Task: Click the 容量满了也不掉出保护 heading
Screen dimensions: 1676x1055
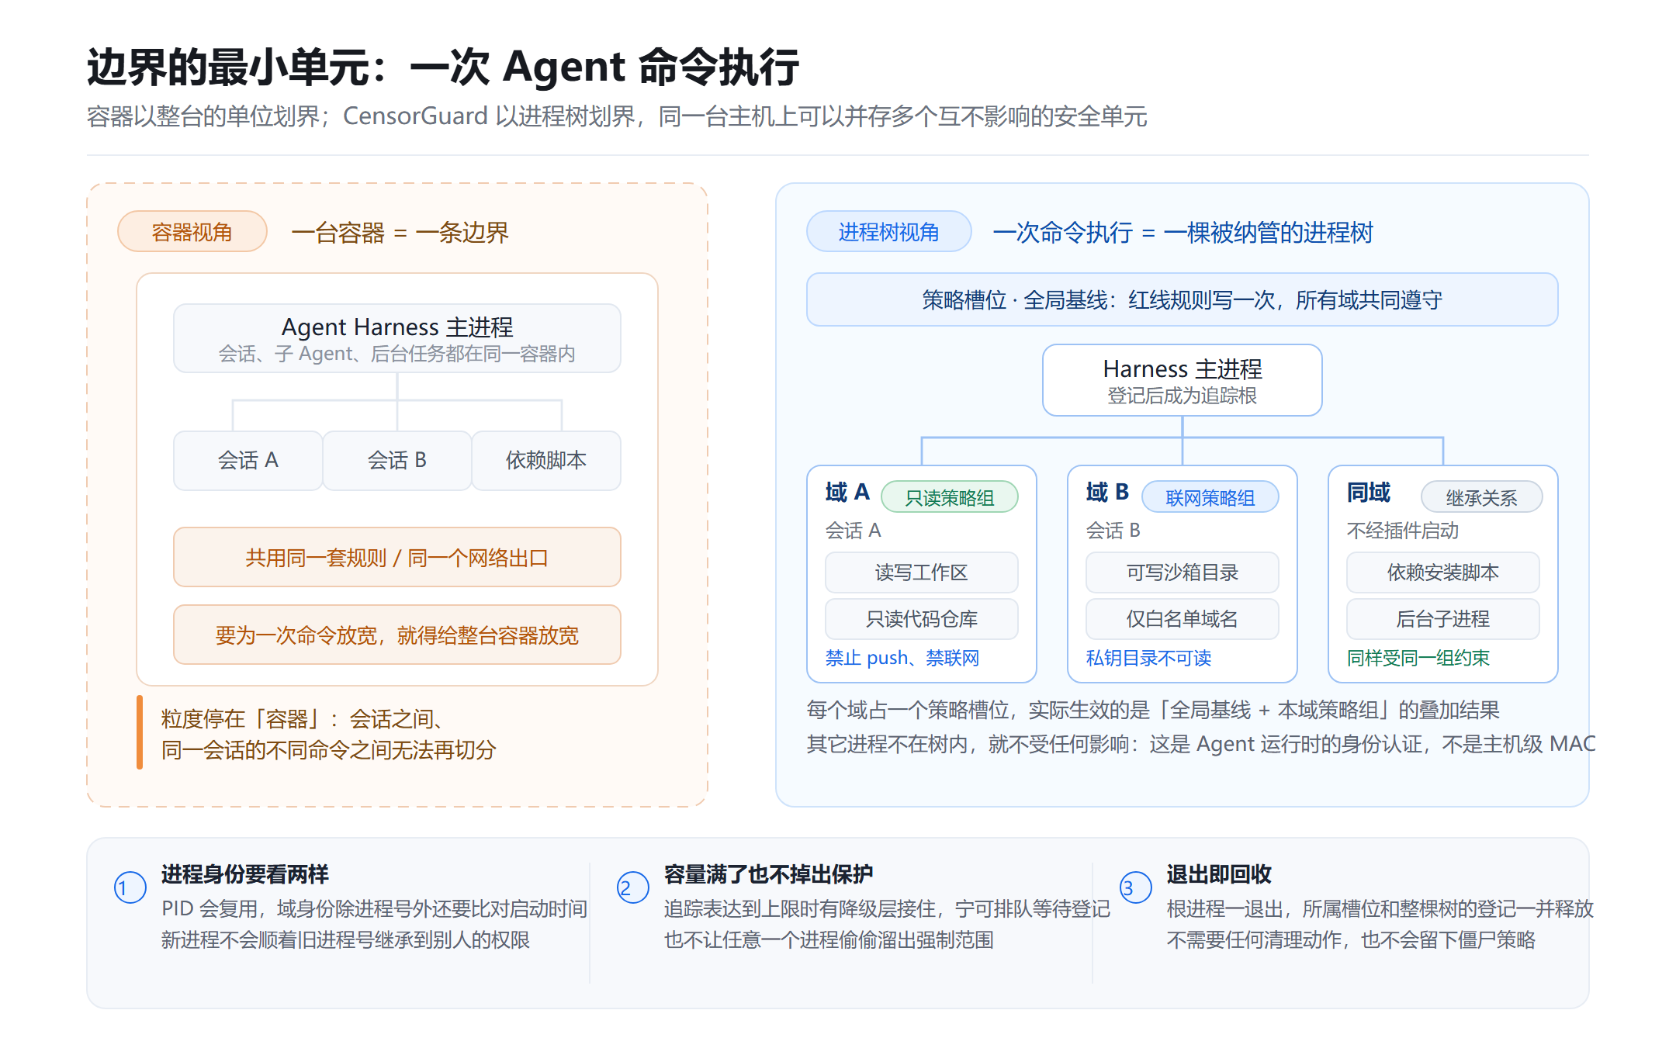Action: click(x=769, y=874)
